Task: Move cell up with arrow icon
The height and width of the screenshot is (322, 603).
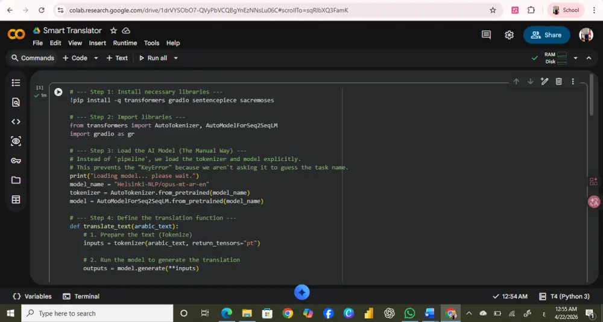Action: (x=517, y=81)
